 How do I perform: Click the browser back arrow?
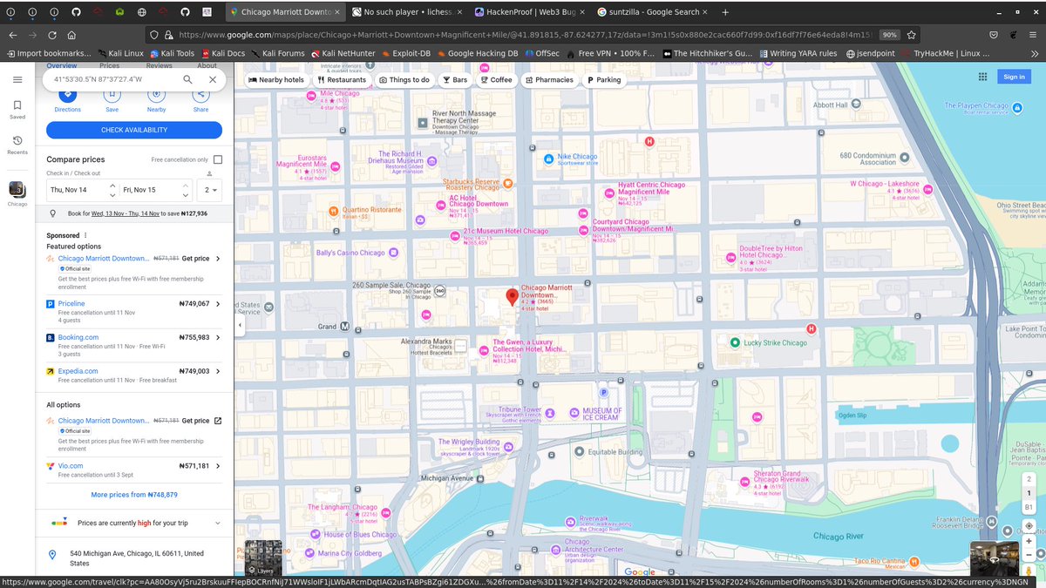pyautogui.click(x=12, y=35)
